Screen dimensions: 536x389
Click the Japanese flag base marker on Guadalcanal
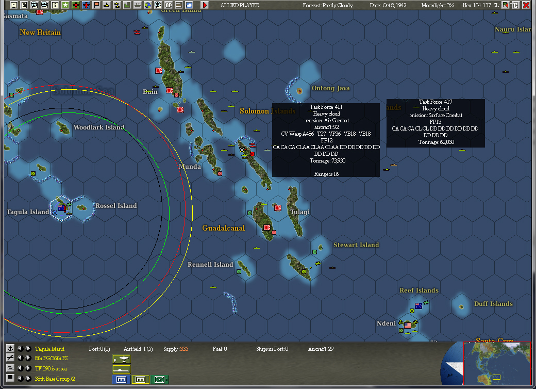pos(267,228)
